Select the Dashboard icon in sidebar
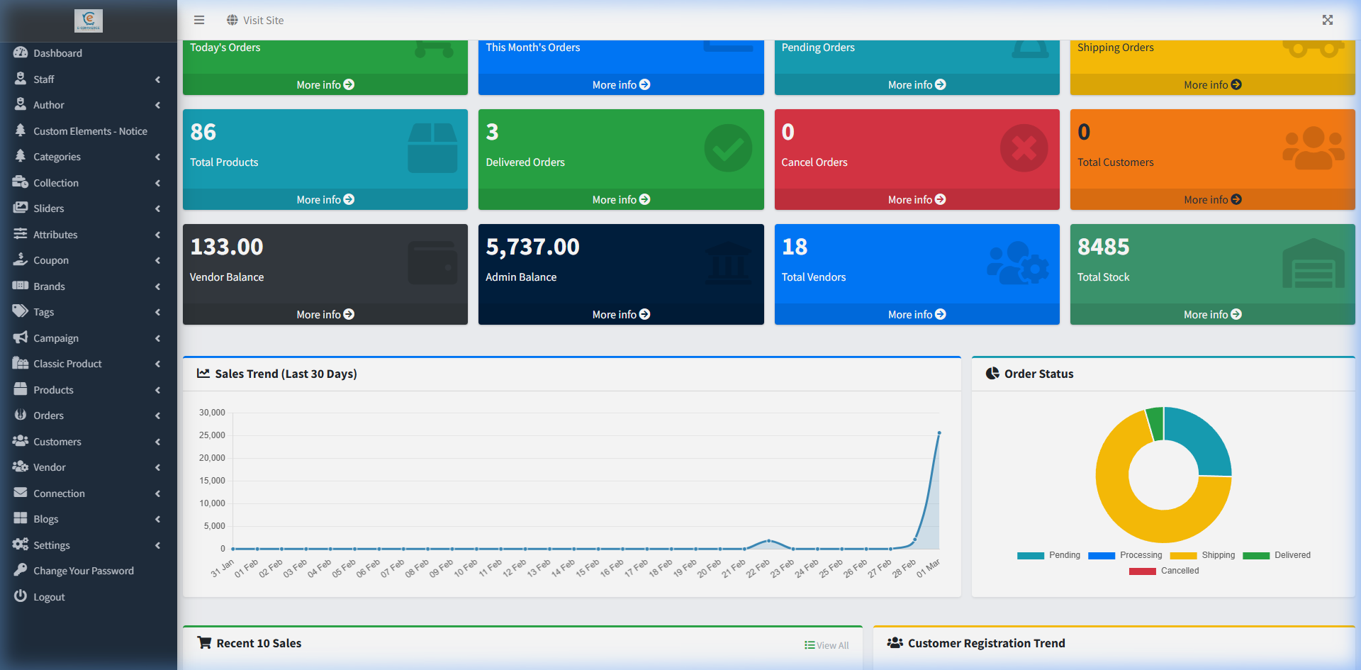Screen dimensions: 1361x670 (x=21, y=52)
